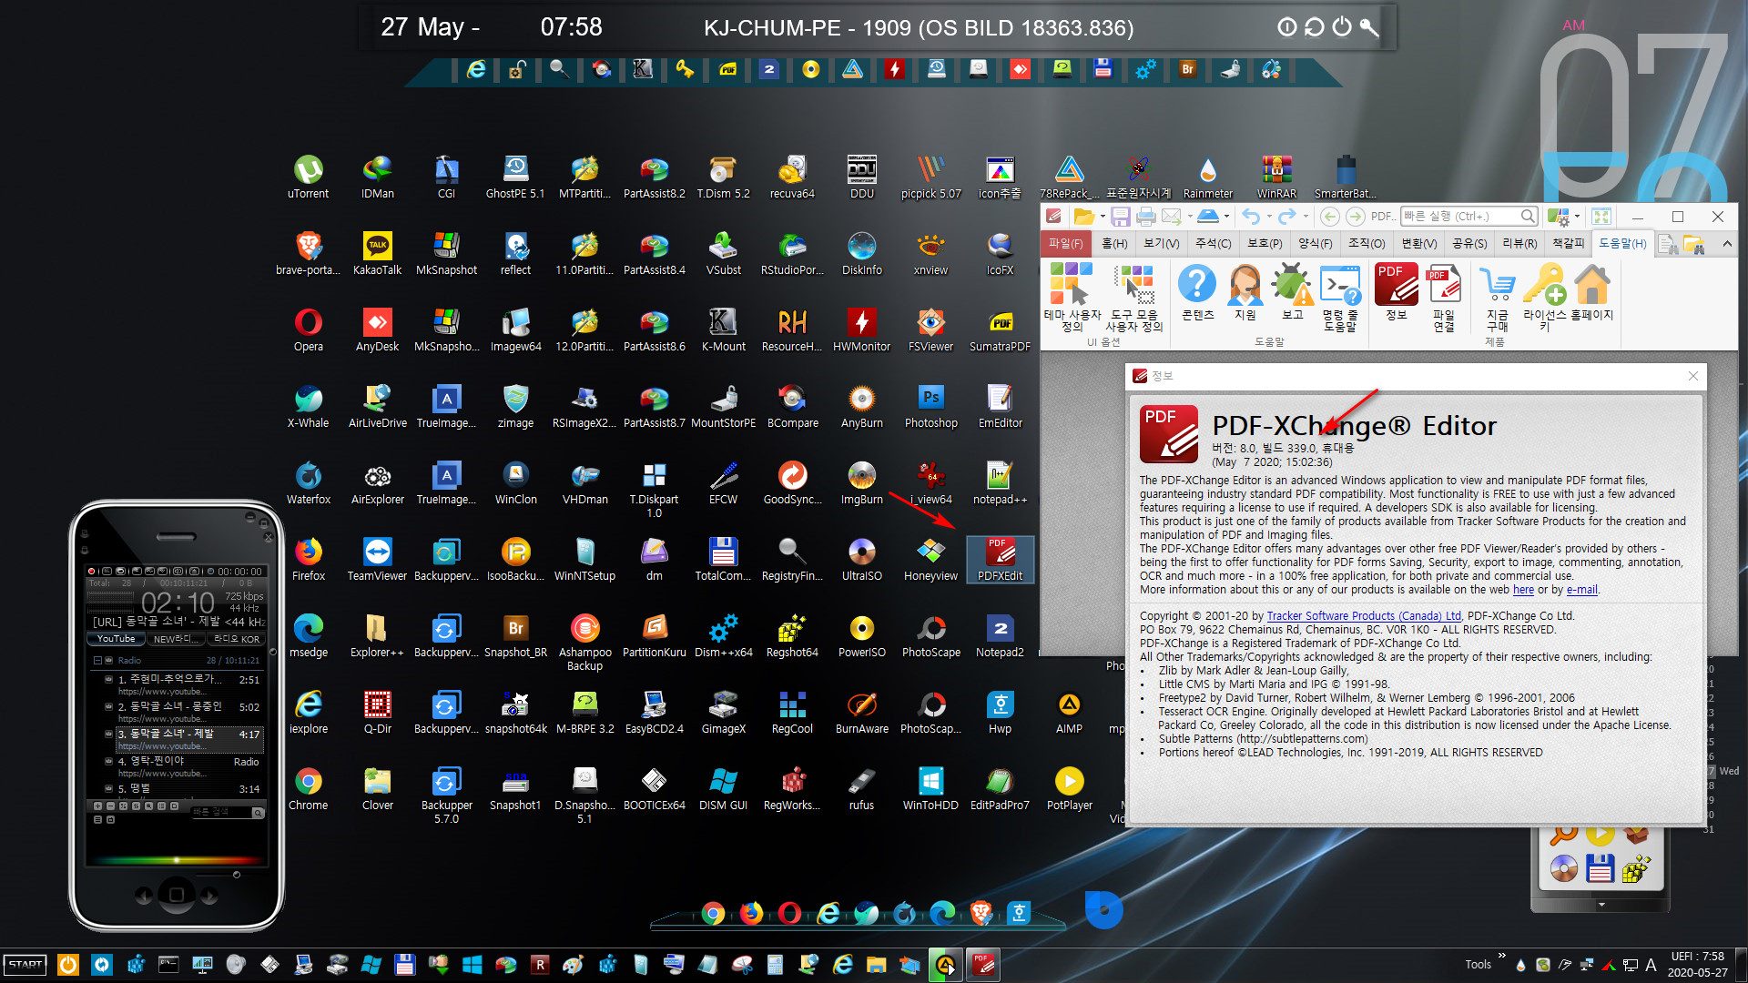
Task: Click the e-mail link in About dialog
Action: pyautogui.click(x=1582, y=590)
